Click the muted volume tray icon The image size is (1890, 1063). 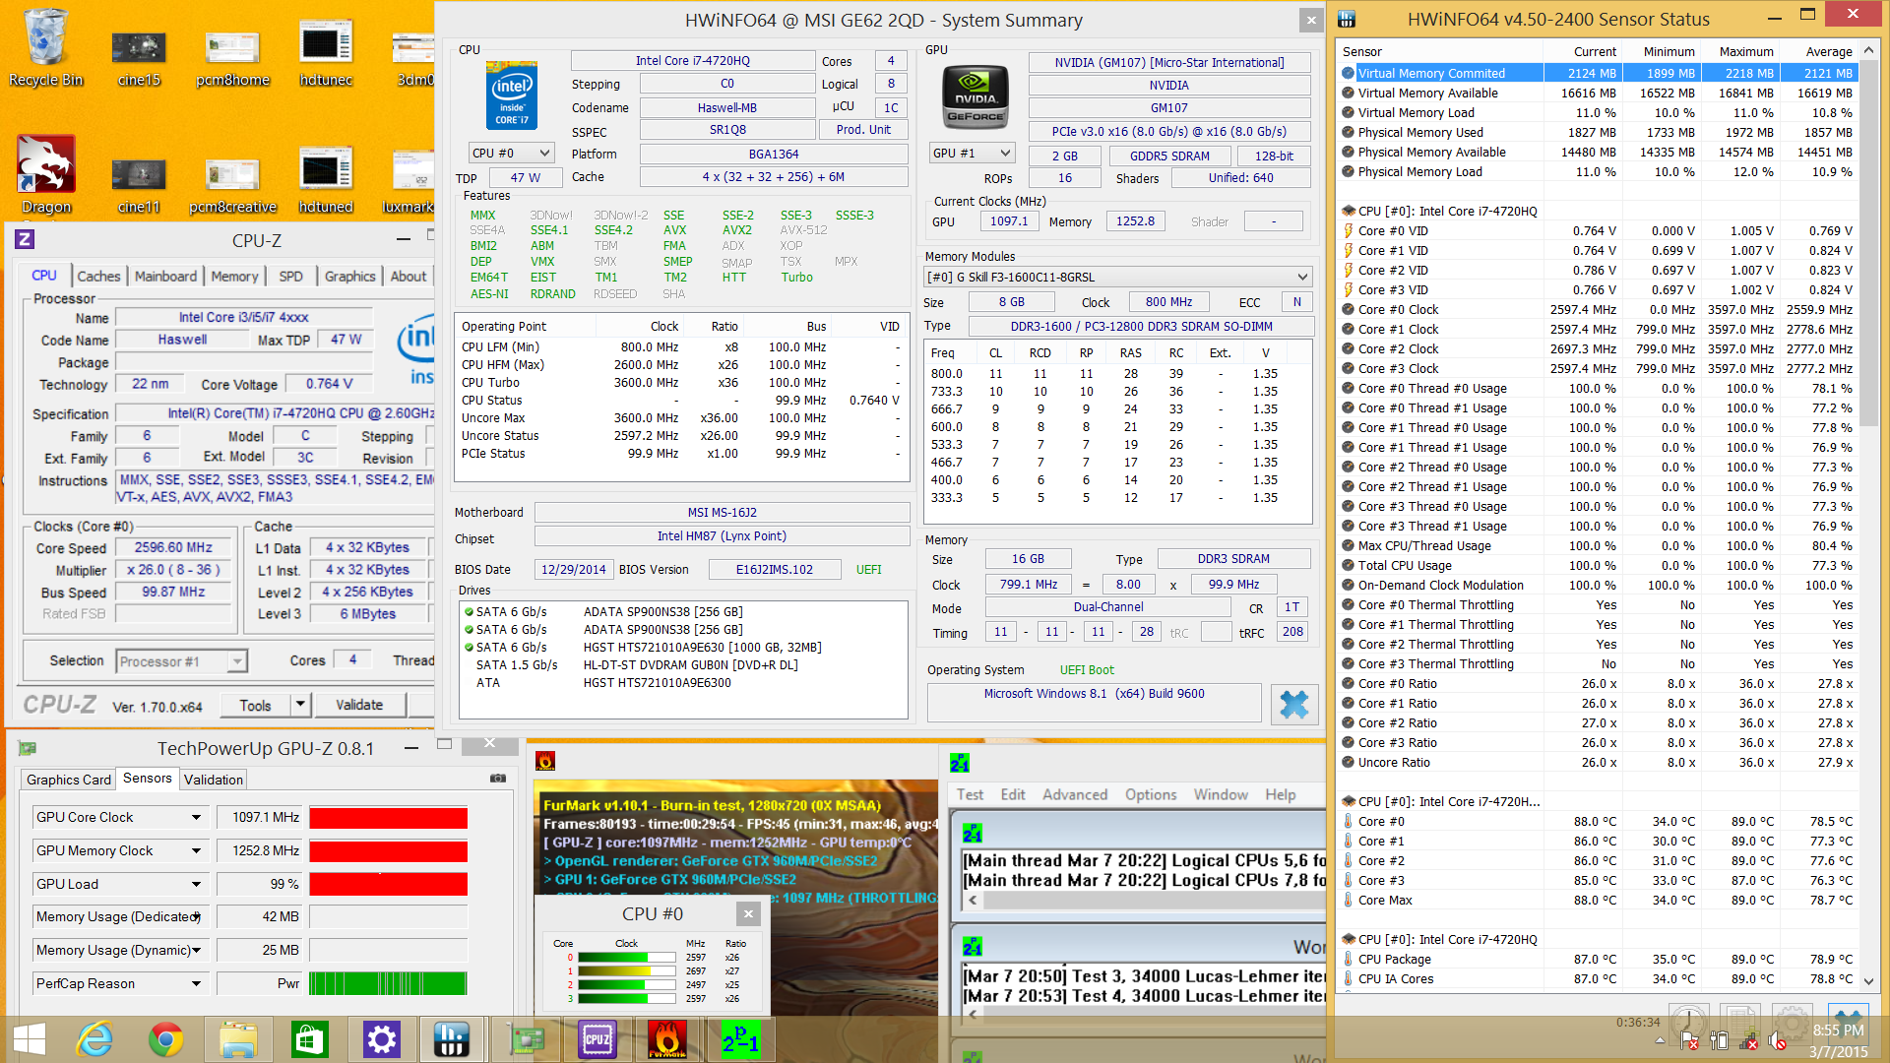tap(1778, 1040)
